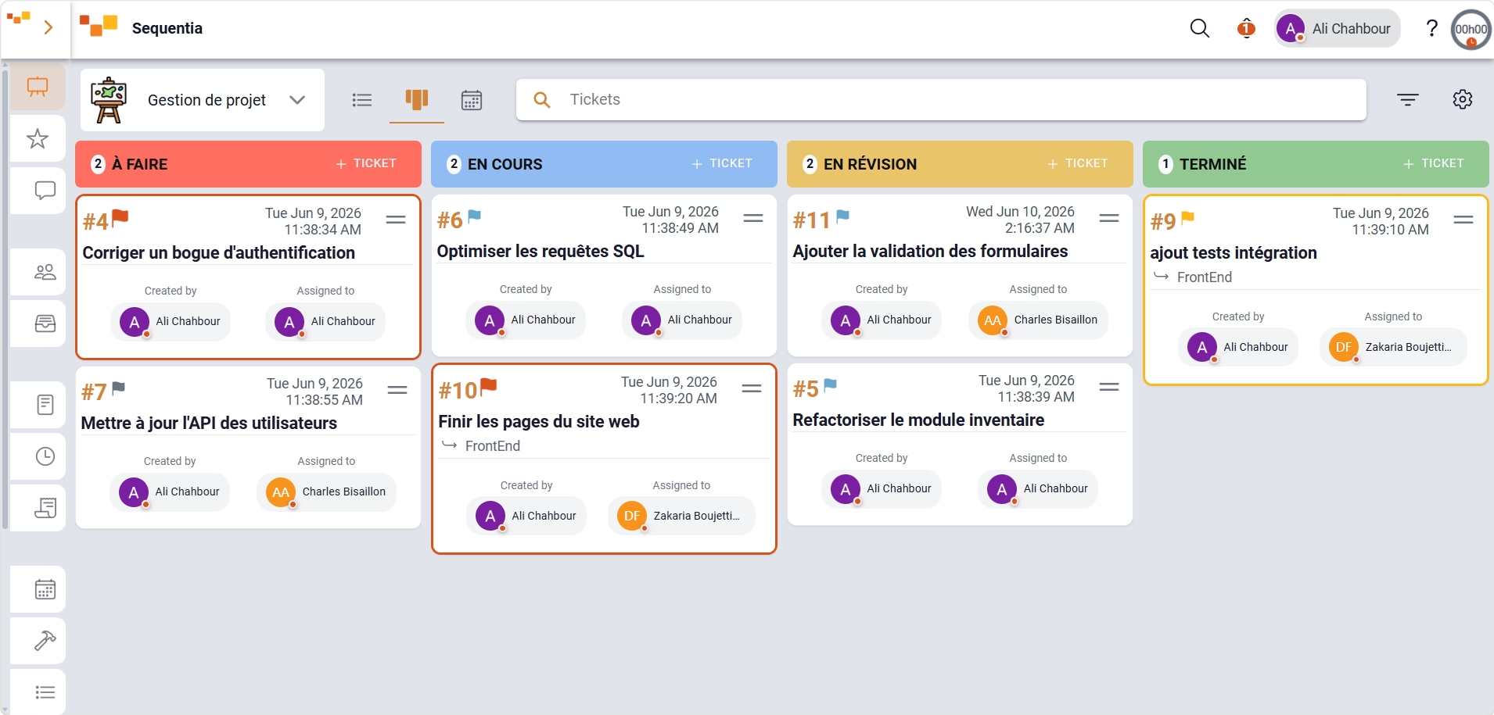
Task: Click Charles Bisaillon assignee on ticket #11
Action: (x=1038, y=320)
